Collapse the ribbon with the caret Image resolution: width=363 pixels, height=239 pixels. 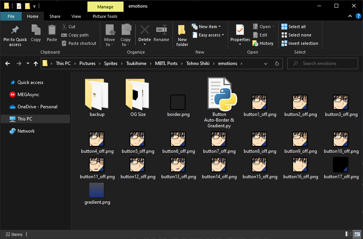[350, 16]
